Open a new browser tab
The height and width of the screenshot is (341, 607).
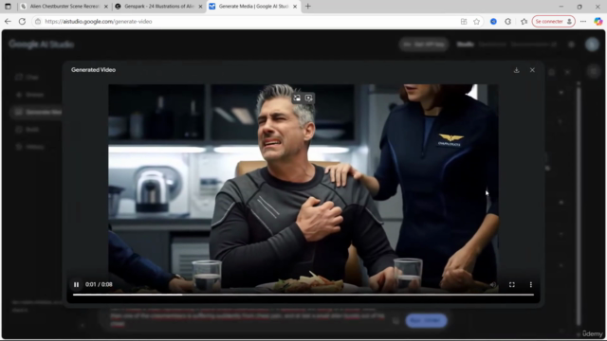pyautogui.click(x=307, y=7)
